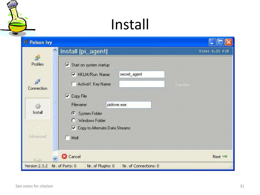Toggle Start on system startup checkbox
This screenshot has height=195, width=260.
[x=67, y=65]
